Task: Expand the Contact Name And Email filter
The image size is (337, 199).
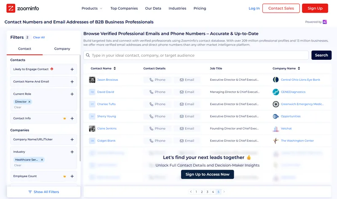Action: [72, 82]
